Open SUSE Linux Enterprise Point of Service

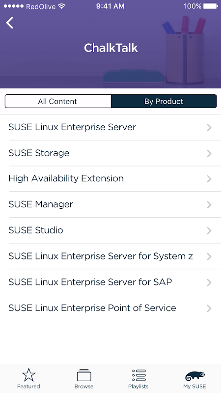[x=110, y=308]
